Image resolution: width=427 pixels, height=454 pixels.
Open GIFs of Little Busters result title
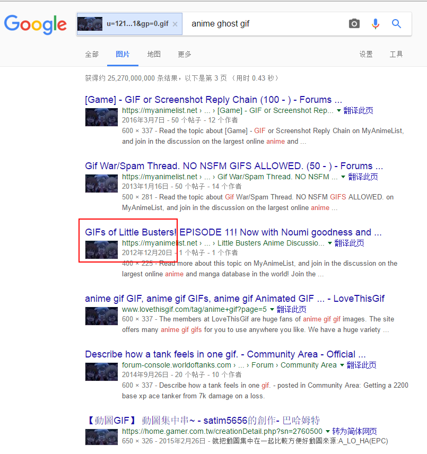click(x=233, y=232)
